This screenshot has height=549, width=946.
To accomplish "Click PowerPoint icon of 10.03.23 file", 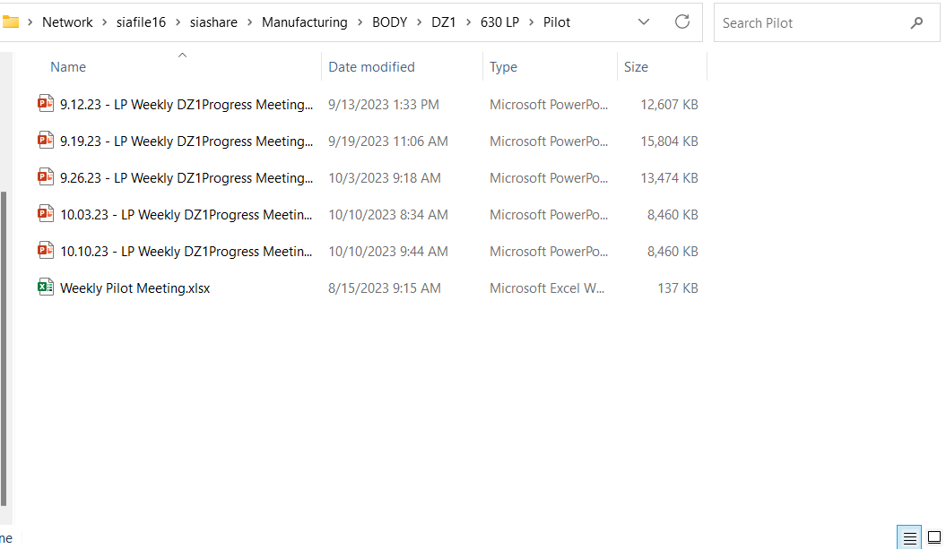I will pyautogui.click(x=46, y=214).
